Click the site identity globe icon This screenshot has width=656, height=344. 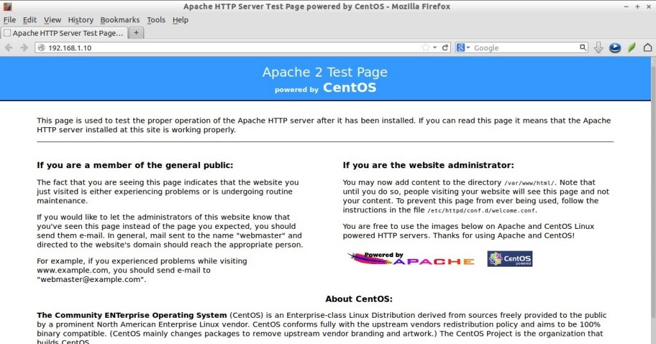click(x=42, y=47)
